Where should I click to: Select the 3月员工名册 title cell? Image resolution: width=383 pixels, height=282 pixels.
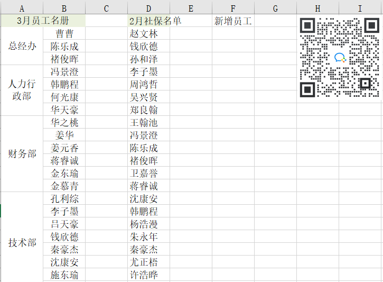43,21
